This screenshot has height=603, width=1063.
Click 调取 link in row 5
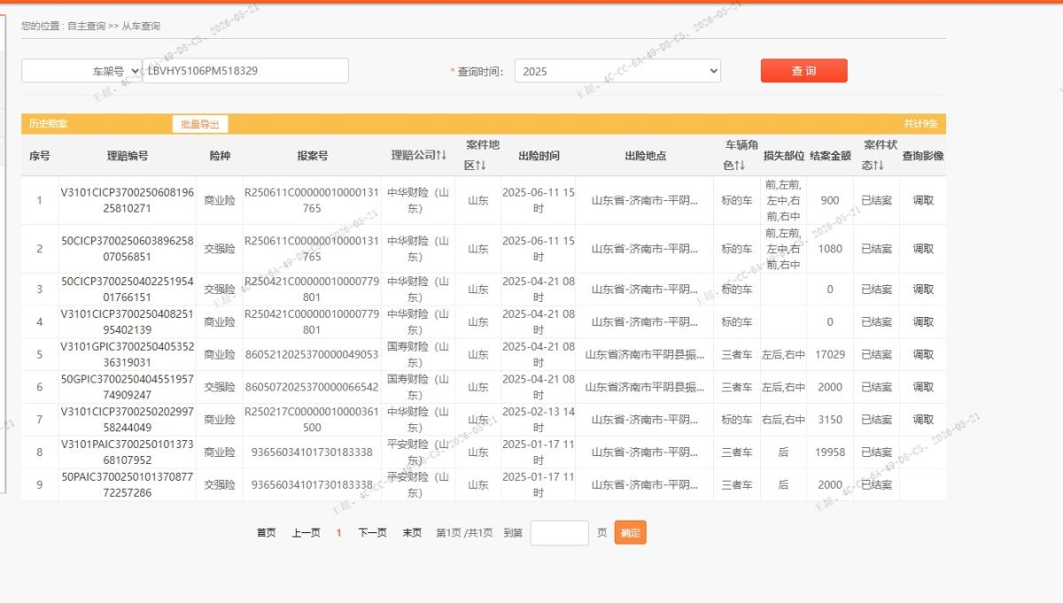click(x=923, y=355)
